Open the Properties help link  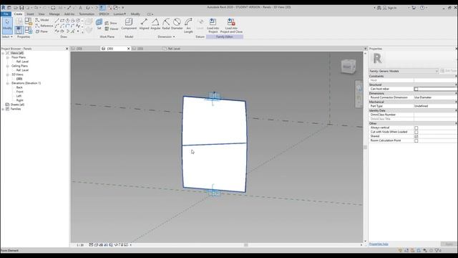tap(379, 244)
